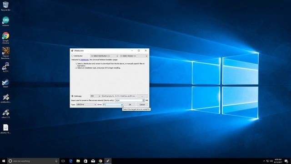The width and height of the screenshot is (291, 164).
Task: Select the rufus-2.15 desktop icon
Action: click(5, 114)
